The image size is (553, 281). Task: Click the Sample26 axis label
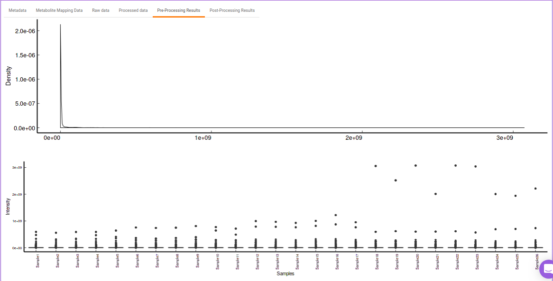(x=536, y=261)
